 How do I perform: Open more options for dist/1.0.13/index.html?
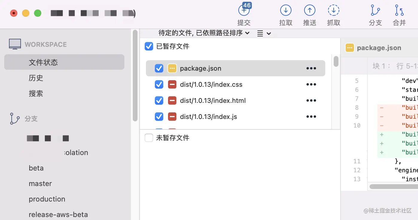pyautogui.click(x=311, y=100)
